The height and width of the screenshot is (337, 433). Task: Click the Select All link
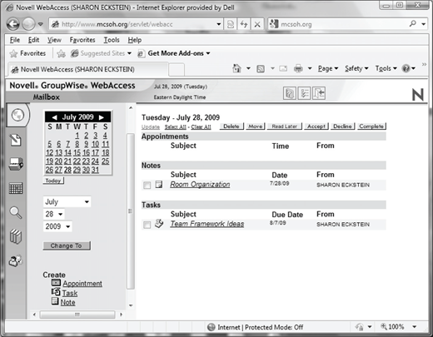click(175, 127)
